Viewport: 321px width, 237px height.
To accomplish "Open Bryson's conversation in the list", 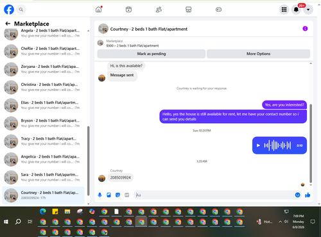I will tap(44, 123).
